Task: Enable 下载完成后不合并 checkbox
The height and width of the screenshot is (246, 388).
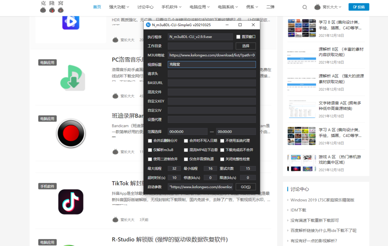Action: click(x=222, y=150)
